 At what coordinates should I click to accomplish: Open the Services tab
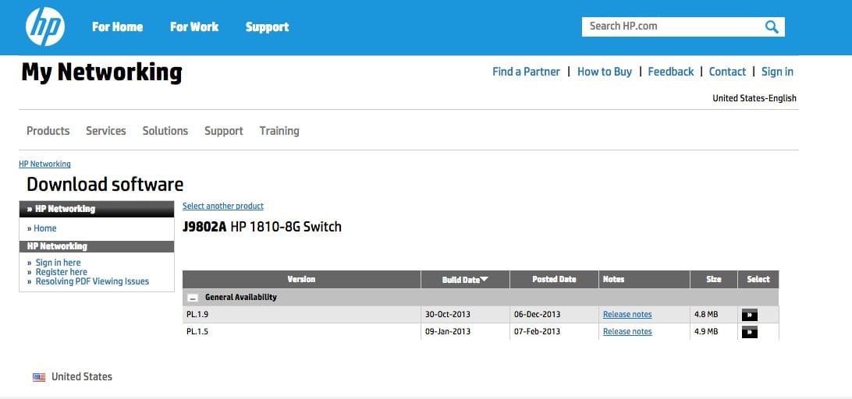pyautogui.click(x=106, y=131)
